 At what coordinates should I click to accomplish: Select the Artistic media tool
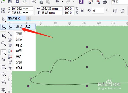(4, 59)
